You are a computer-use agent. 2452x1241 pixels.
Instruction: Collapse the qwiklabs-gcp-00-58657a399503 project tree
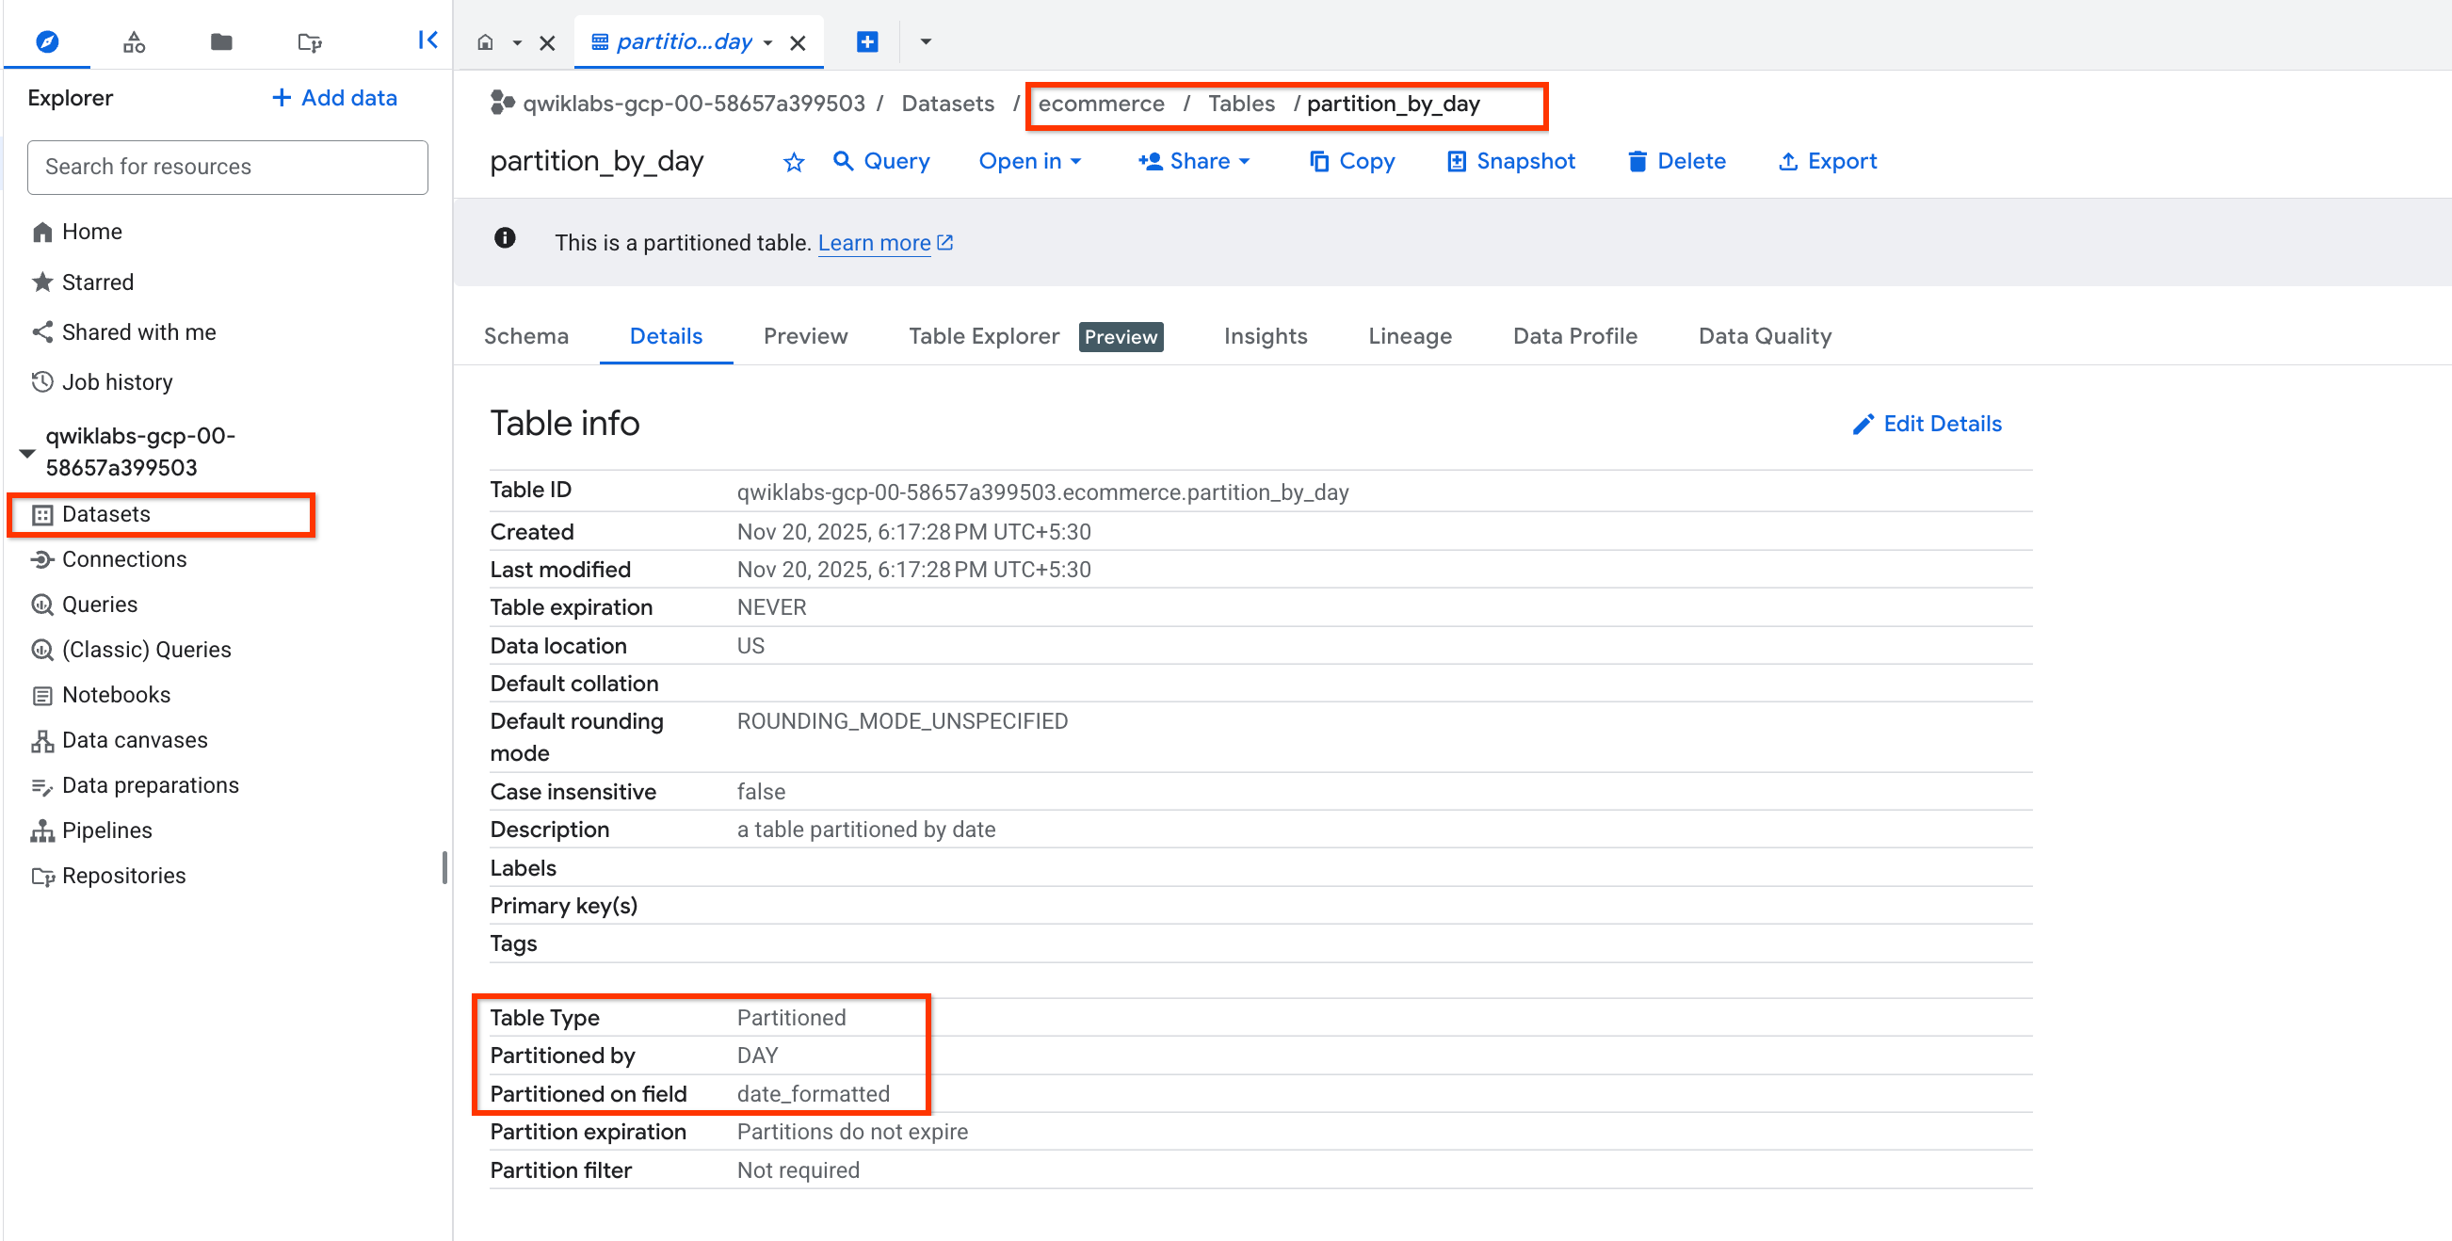tap(25, 451)
